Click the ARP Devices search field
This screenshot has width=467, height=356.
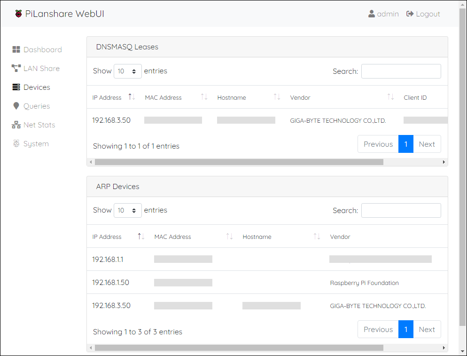coord(401,211)
